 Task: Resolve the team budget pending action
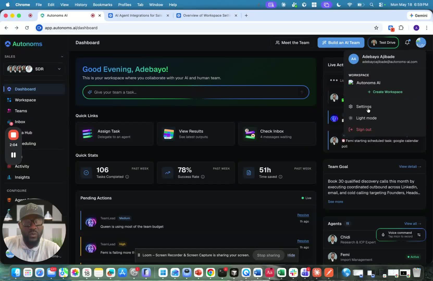(x=303, y=215)
